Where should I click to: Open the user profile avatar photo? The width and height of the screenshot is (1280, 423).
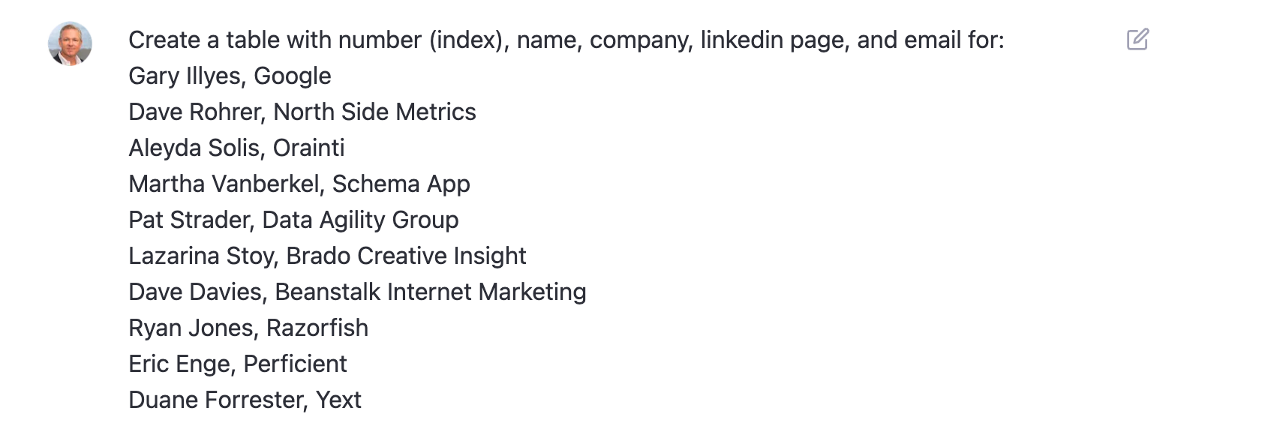71,43
